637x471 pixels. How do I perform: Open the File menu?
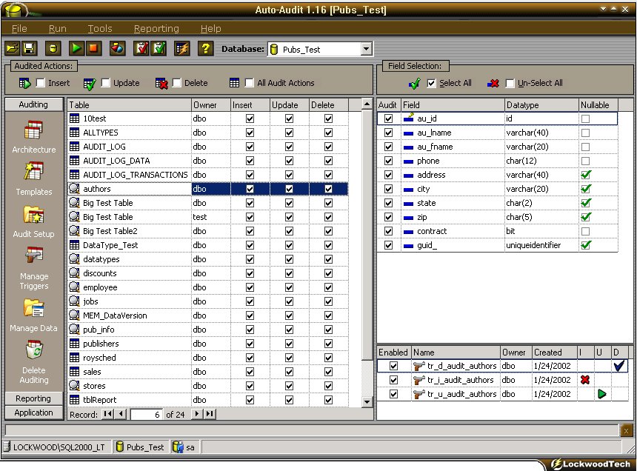[x=19, y=28]
